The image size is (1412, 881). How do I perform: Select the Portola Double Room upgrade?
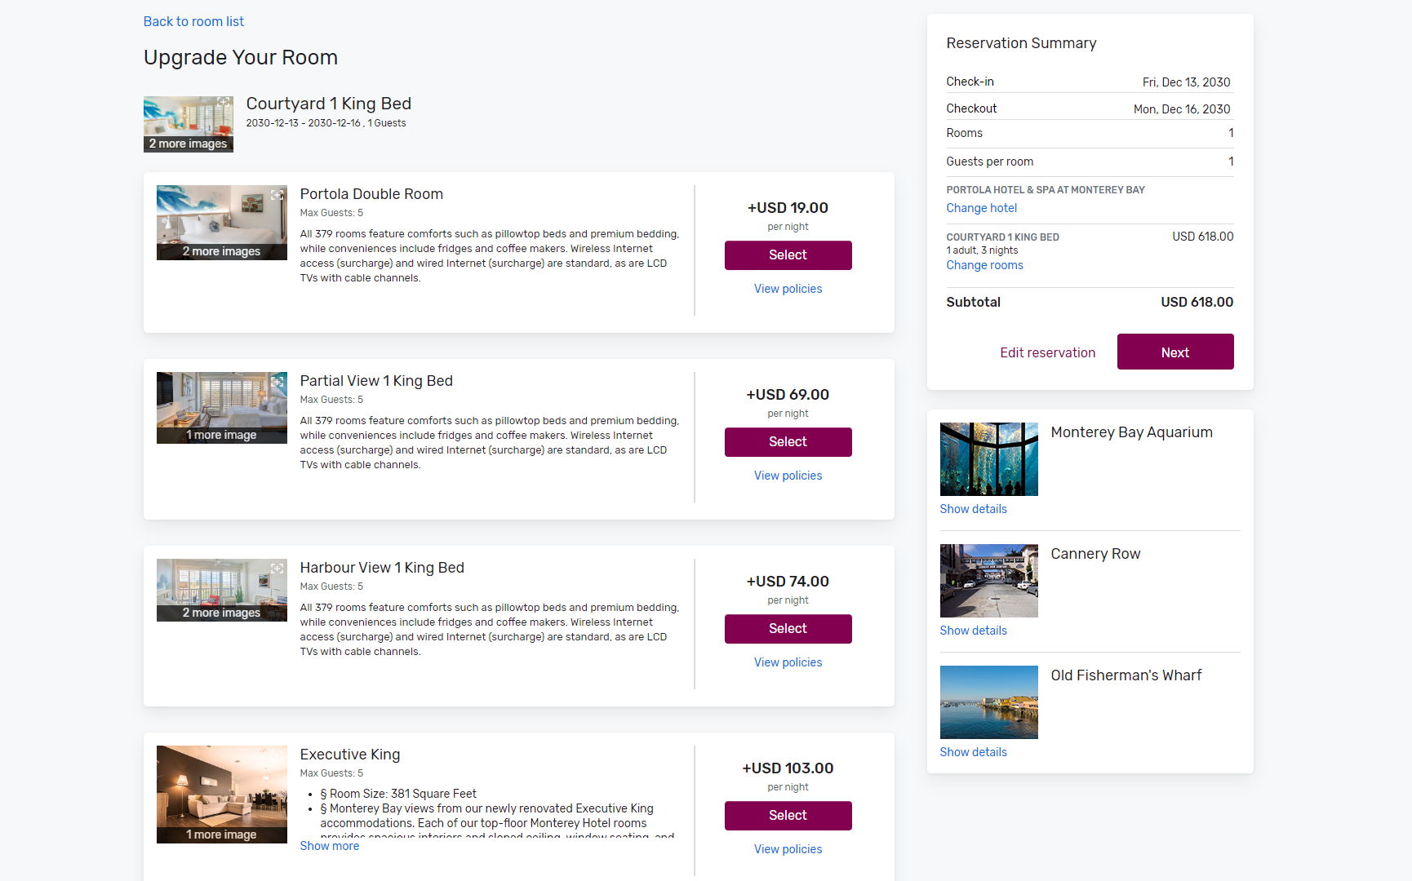click(x=788, y=255)
